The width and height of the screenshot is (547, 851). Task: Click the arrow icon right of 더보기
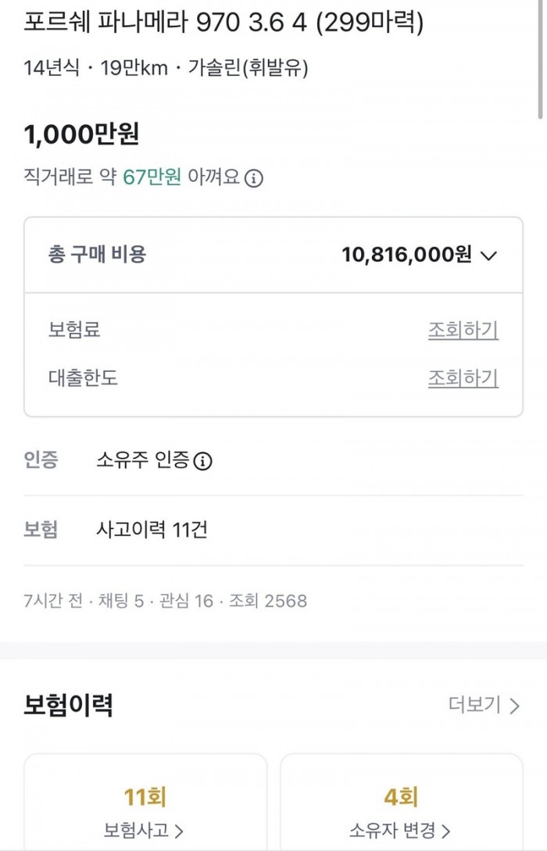click(514, 706)
